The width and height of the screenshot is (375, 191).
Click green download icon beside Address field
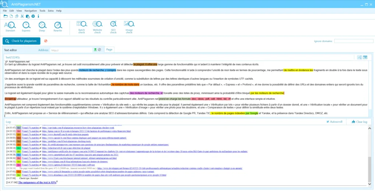(95, 50)
